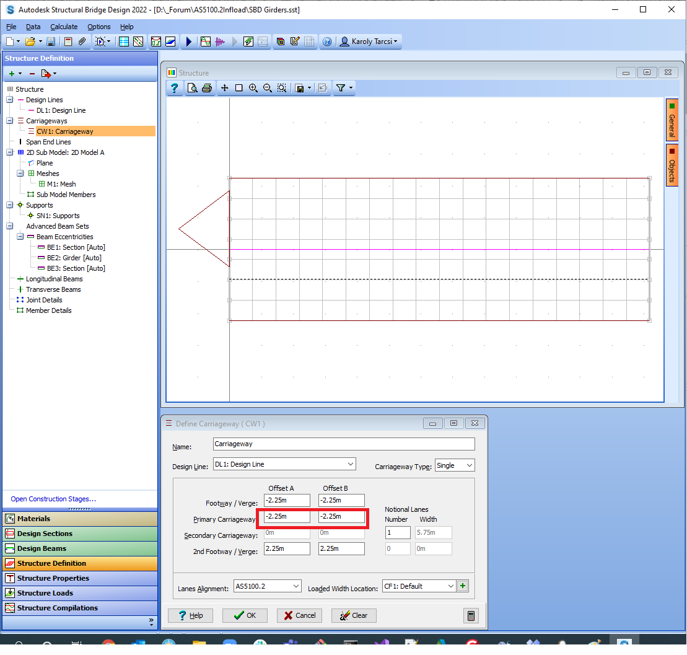Open the Carriageway Type dropdown
Viewport: 687px width, 655px height.
[454, 465]
